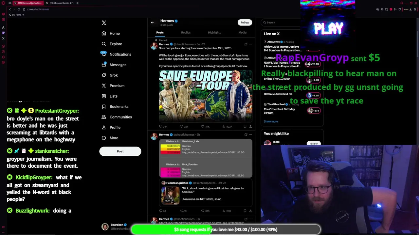Image resolution: width=419 pixels, height=235 pixels.
Task: Open a new browser tab with plus
Action: [78, 3]
